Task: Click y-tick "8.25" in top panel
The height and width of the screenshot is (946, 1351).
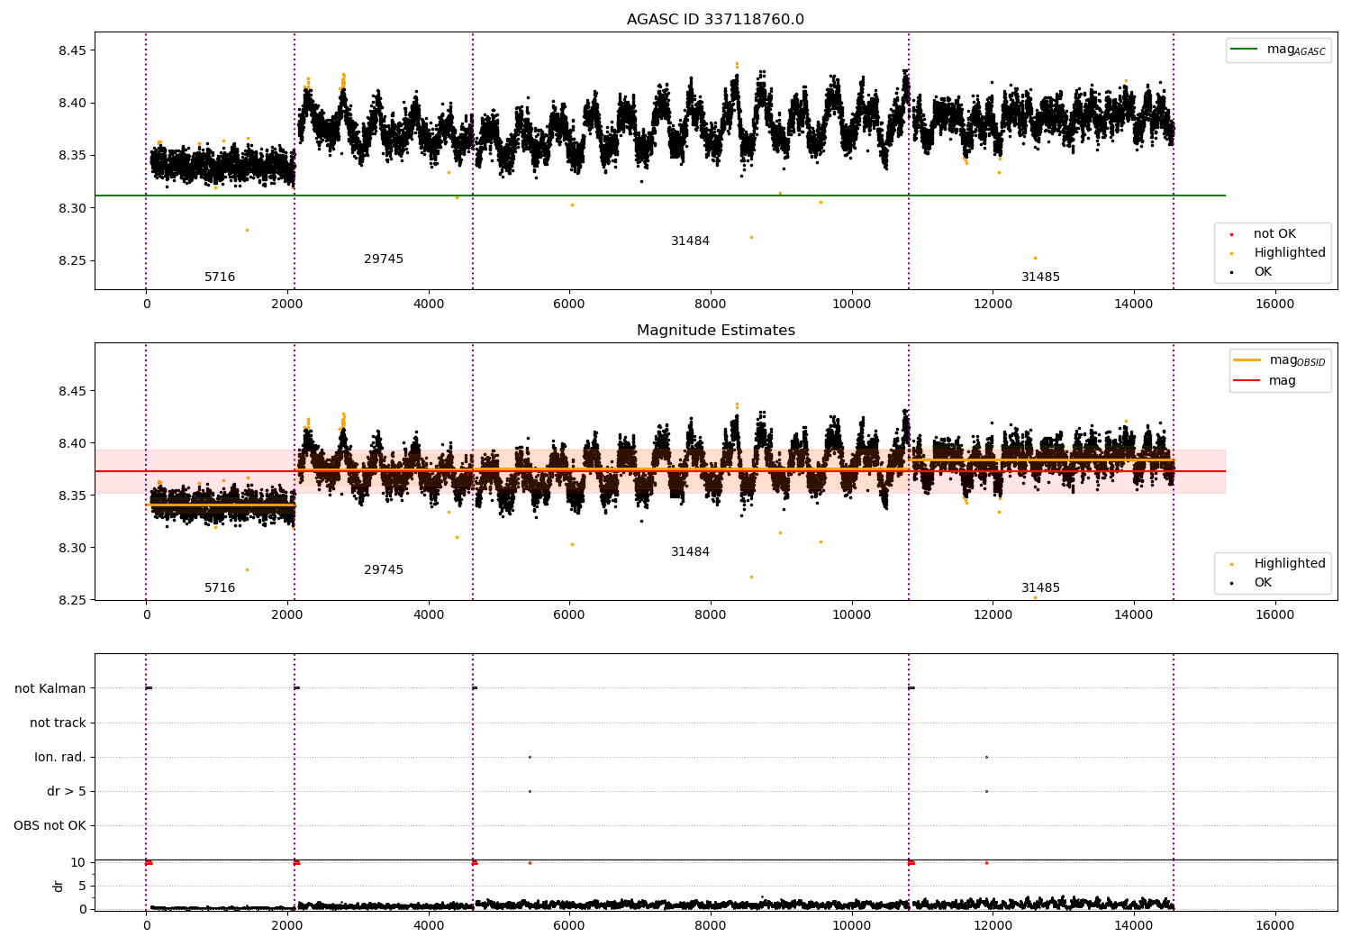Action: (x=72, y=261)
